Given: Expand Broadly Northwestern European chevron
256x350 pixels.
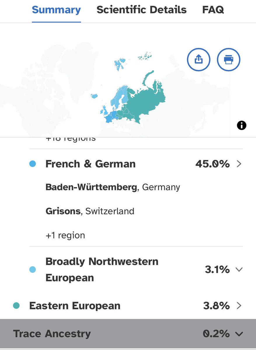Looking at the screenshot, I should click(x=239, y=270).
